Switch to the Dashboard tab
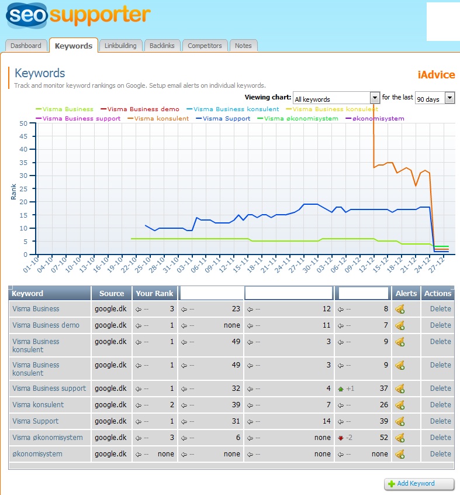The height and width of the screenshot is (495, 460). [26, 46]
